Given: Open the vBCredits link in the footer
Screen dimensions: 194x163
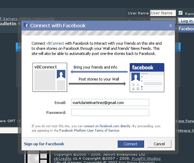Looking at the screenshot, I should pos(63,159).
